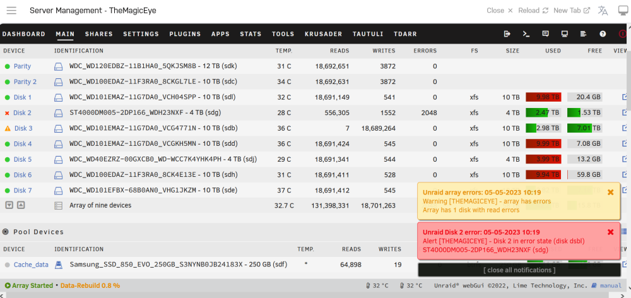Open the hamburger menu beside Server Management
The width and height of the screenshot is (631, 298).
pos(11,11)
